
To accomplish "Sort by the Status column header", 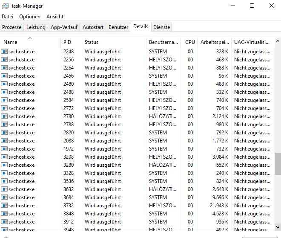I will [x=114, y=42].
